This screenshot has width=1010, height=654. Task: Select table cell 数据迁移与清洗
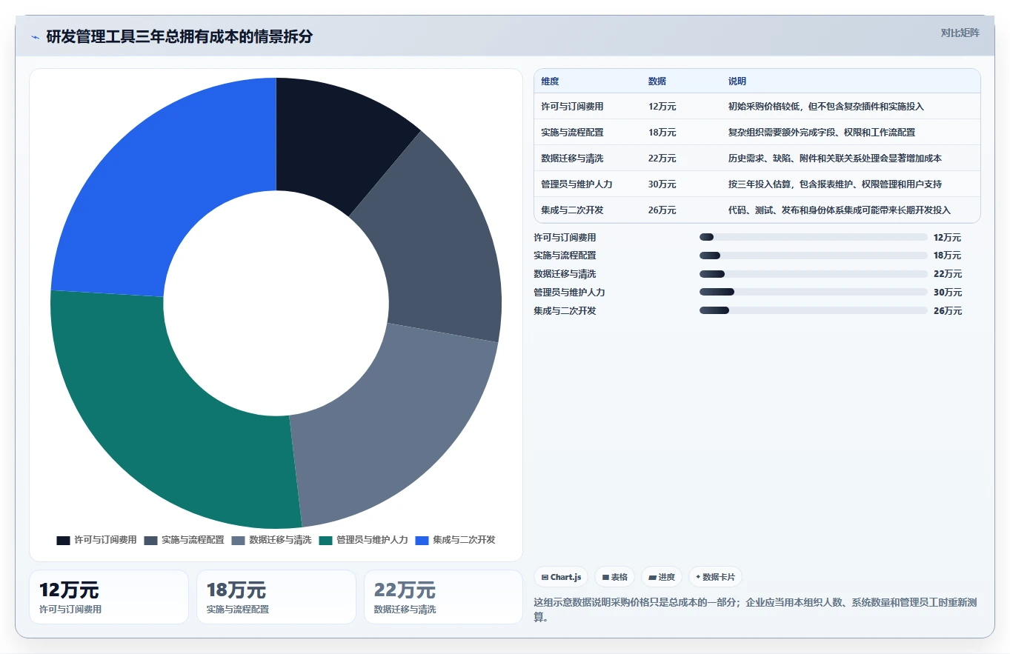point(572,159)
